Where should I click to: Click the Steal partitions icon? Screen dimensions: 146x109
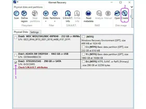35,13
